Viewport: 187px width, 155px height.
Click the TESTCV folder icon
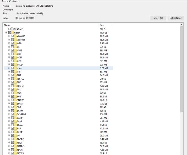[x=16, y=79]
